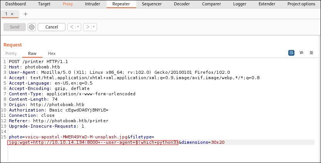
Task: Click the Host: photobomb.htb header
Action: [x=34, y=67]
